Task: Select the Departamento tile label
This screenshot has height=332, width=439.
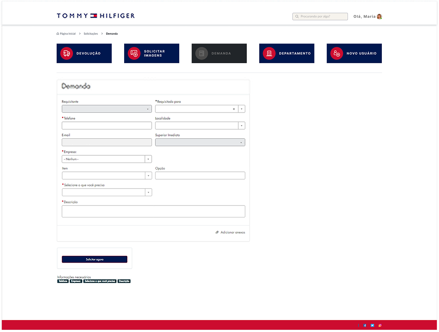Action: (295, 53)
